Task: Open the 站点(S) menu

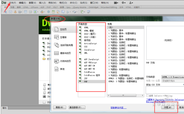Action: [x=84, y=3]
